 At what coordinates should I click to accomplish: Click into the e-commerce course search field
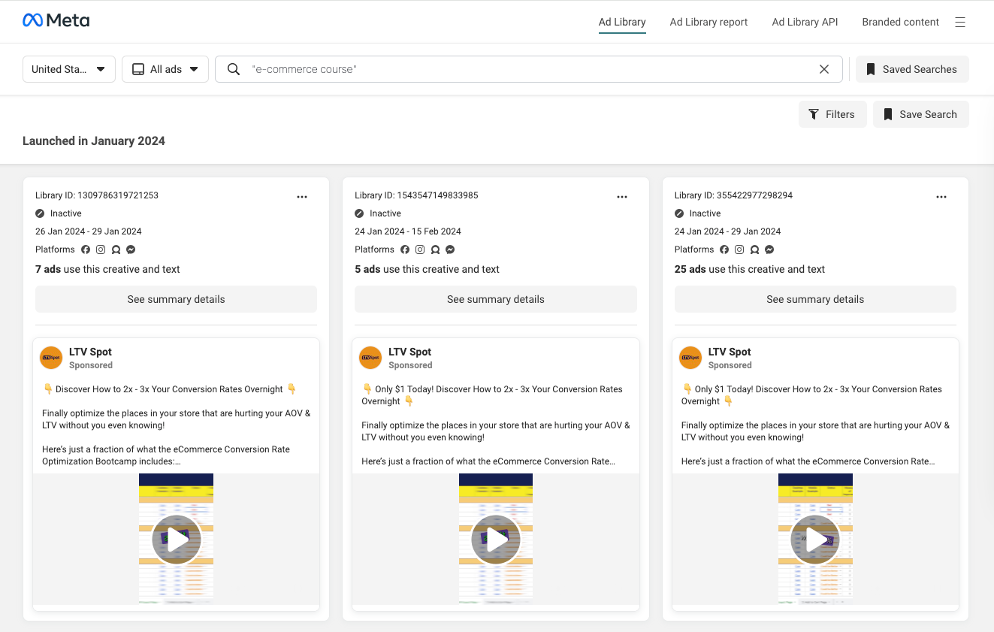pyautogui.click(x=529, y=69)
